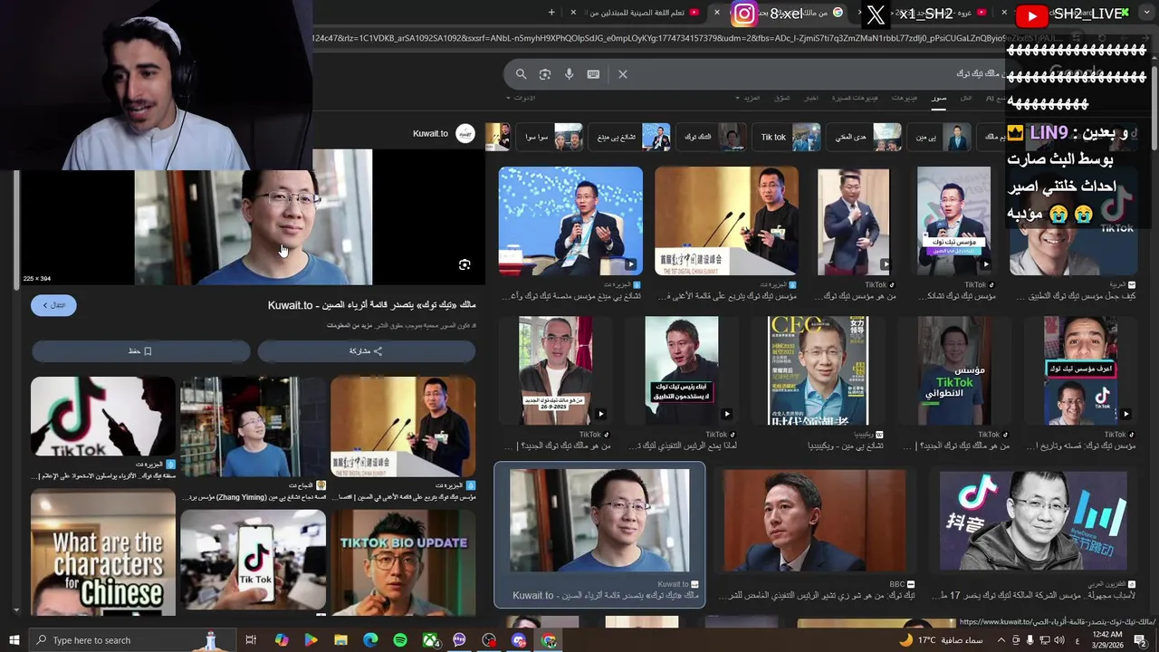
Task: Click the magnifier search icon in Google search bar
Action: (521, 74)
